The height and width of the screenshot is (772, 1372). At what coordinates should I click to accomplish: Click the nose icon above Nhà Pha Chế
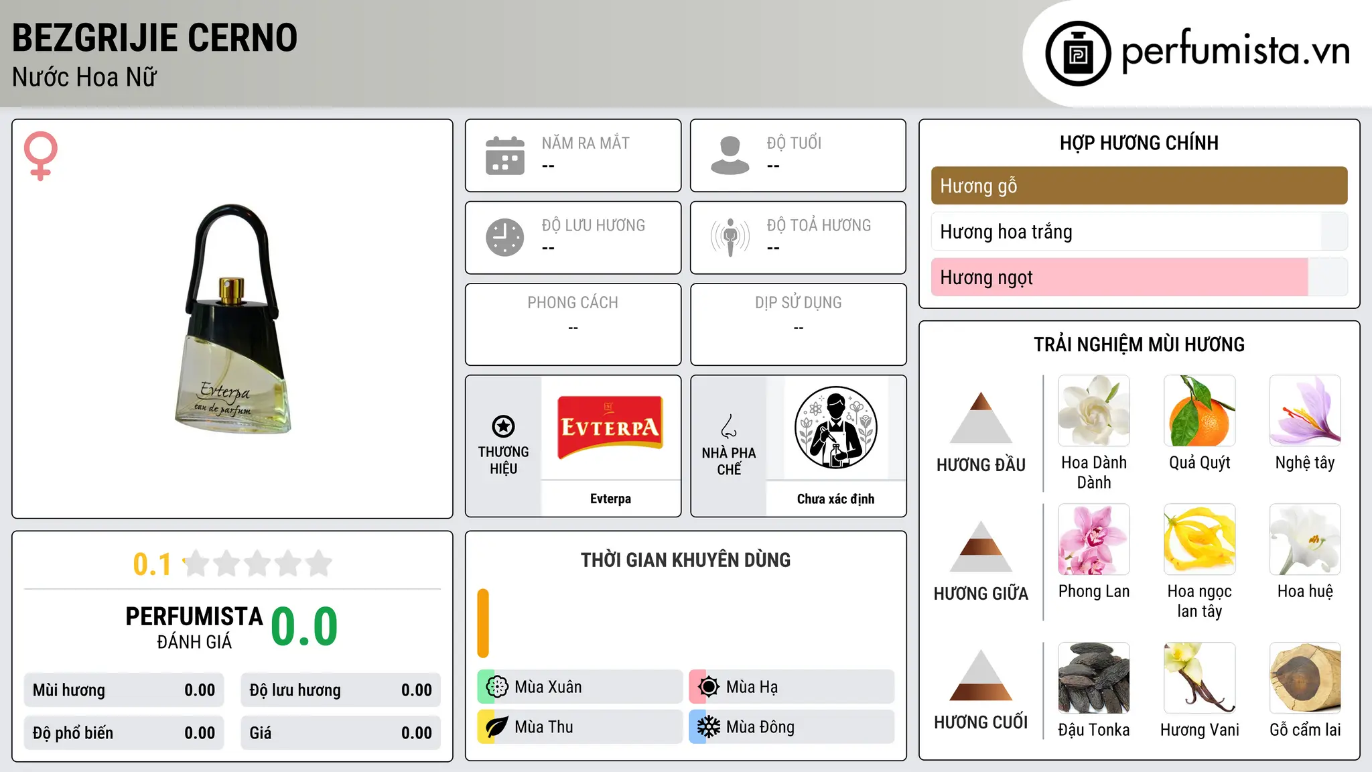[x=729, y=426]
